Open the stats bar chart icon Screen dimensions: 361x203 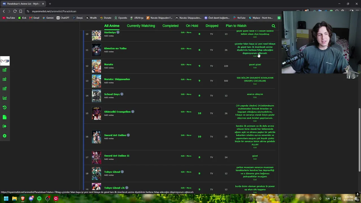[x=5, y=98]
